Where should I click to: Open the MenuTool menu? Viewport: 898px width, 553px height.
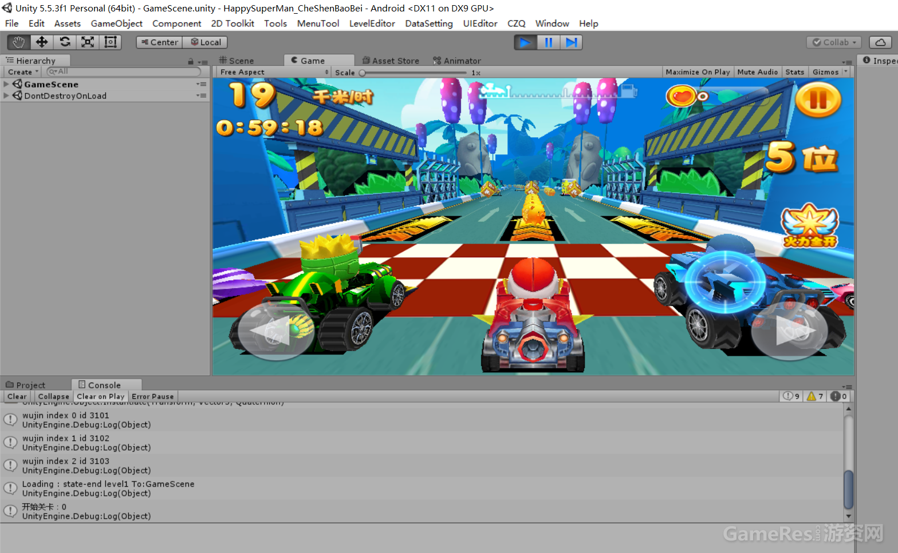[x=318, y=23]
